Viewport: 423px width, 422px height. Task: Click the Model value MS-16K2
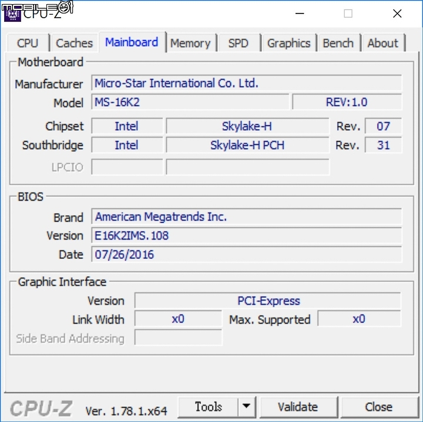pos(190,102)
